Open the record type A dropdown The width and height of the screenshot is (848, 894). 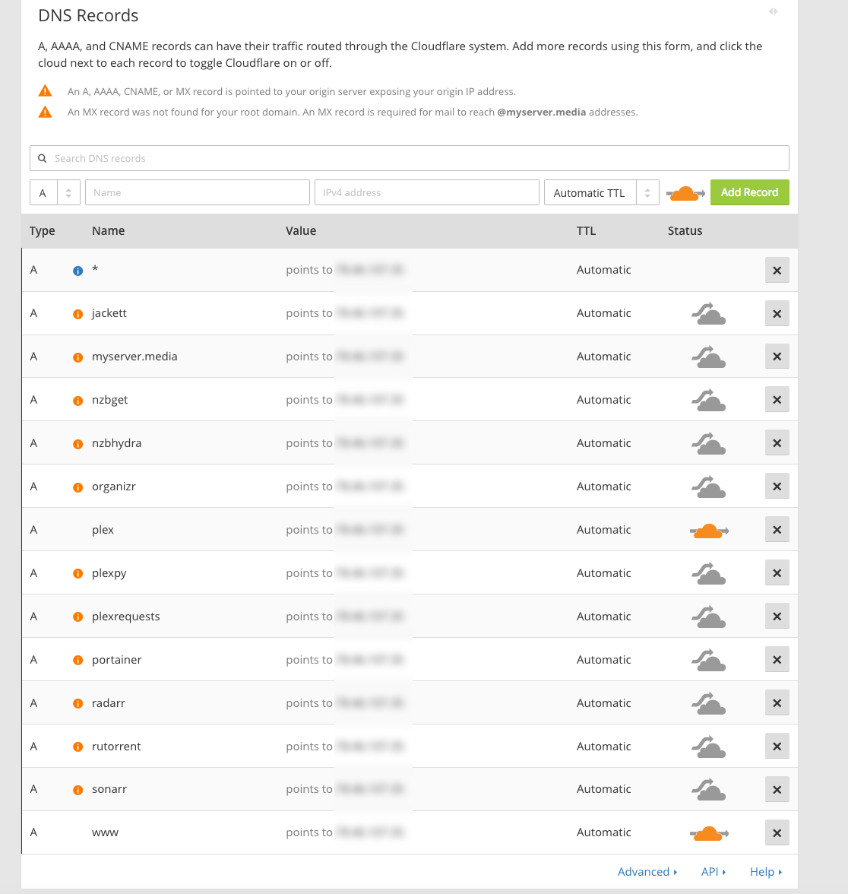tap(55, 193)
